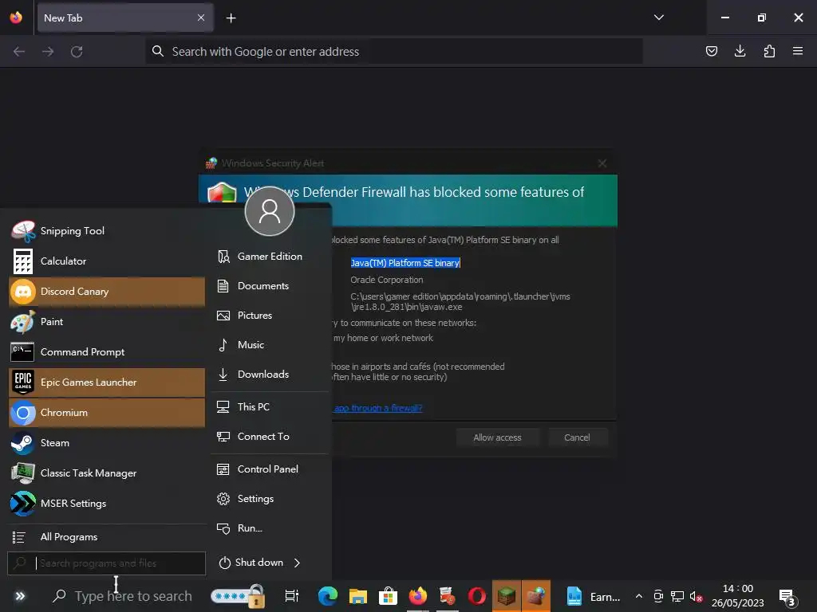Click Allow access in firewall alert

497,437
